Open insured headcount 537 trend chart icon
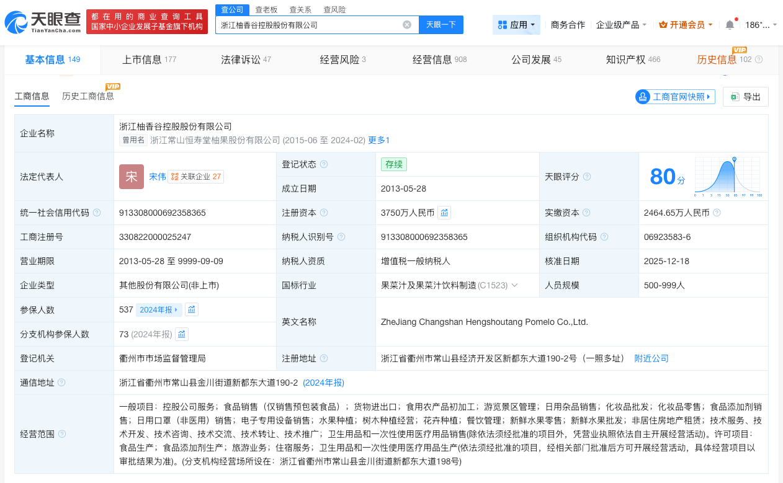The height and width of the screenshot is (483, 783). pyautogui.click(x=192, y=309)
